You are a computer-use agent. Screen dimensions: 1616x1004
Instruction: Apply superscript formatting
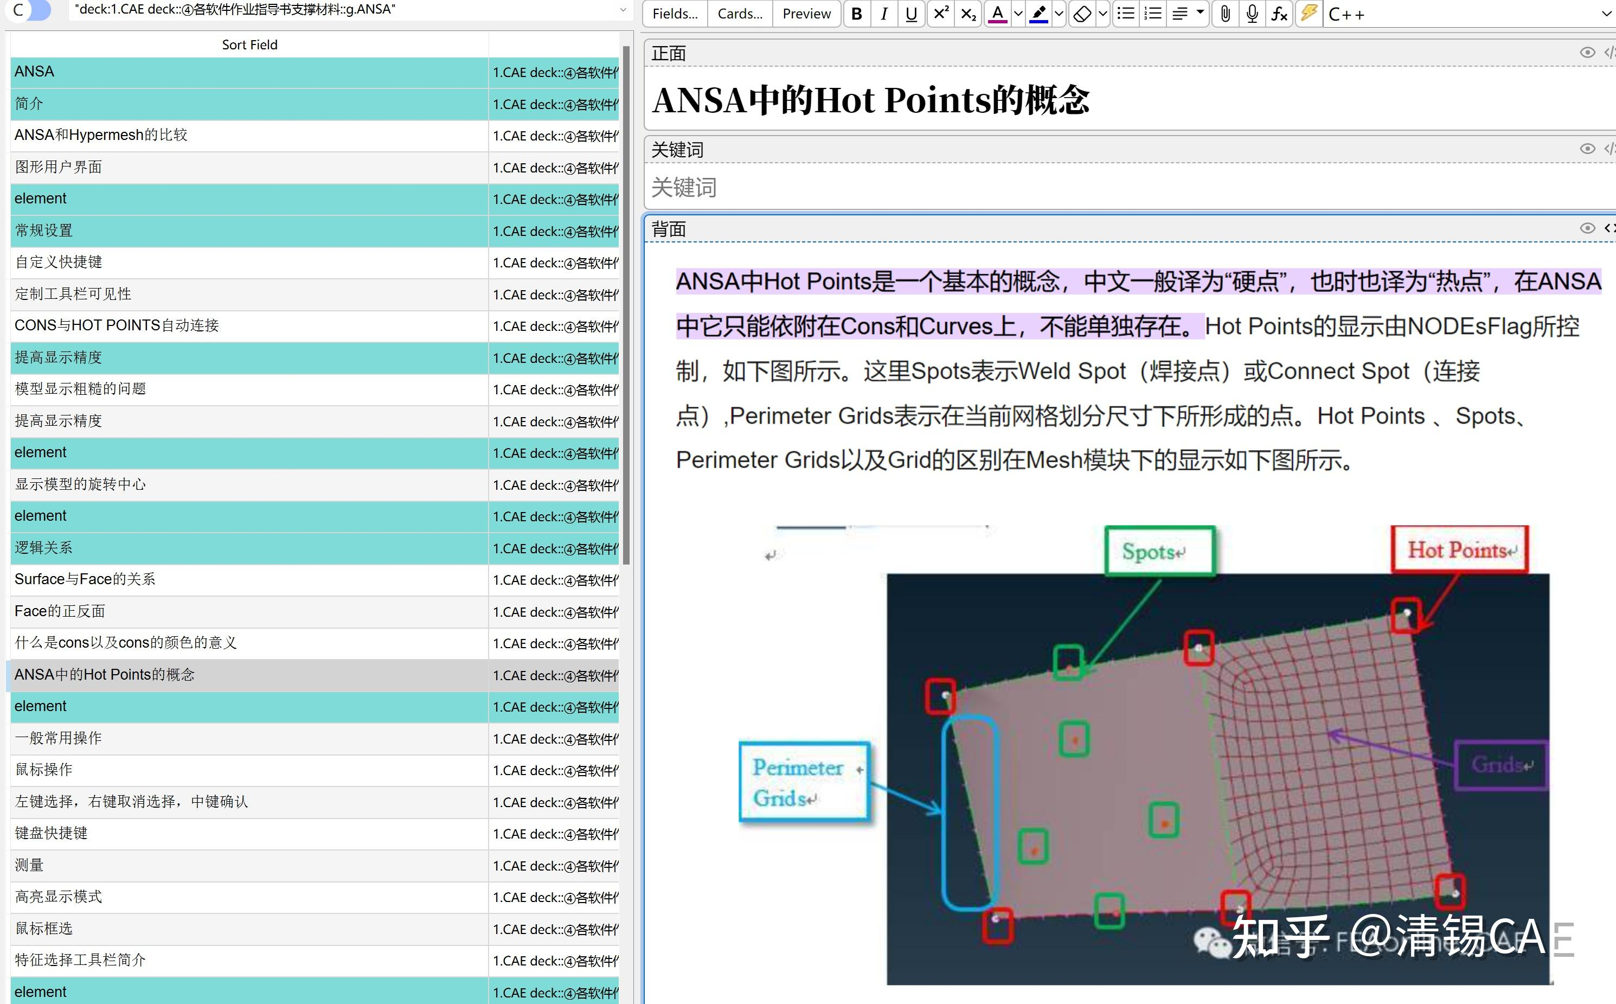pyautogui.click(x=940, y=14)
